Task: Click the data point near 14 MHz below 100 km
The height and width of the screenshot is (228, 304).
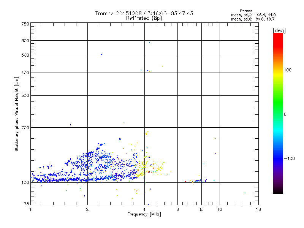Action: [245, 193]
